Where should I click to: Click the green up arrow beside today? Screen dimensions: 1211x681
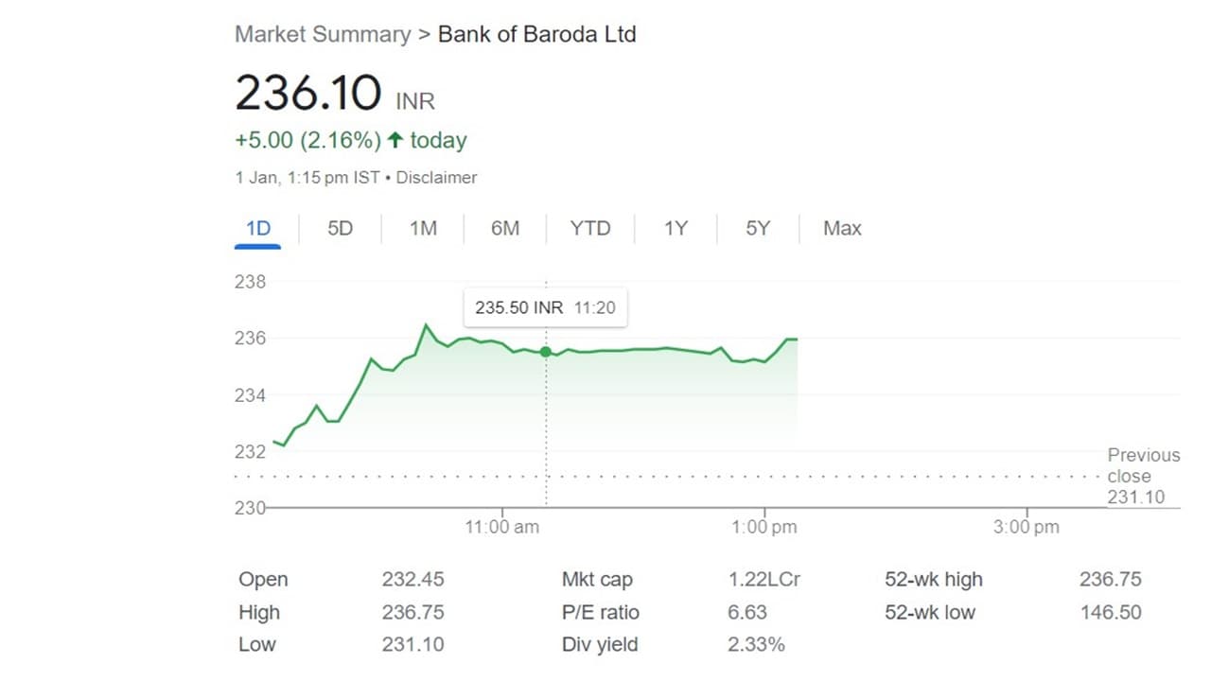tap(395, 141)
